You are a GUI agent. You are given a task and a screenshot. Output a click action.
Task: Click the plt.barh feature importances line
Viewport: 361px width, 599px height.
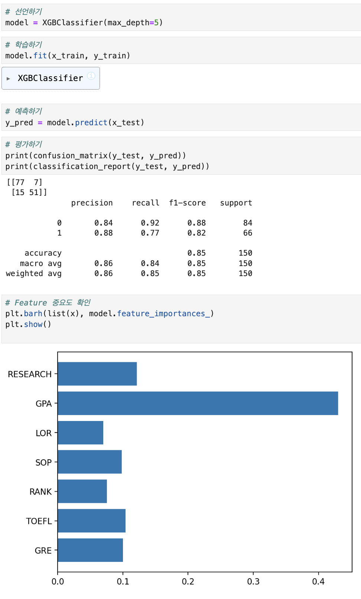pos(110,314)
